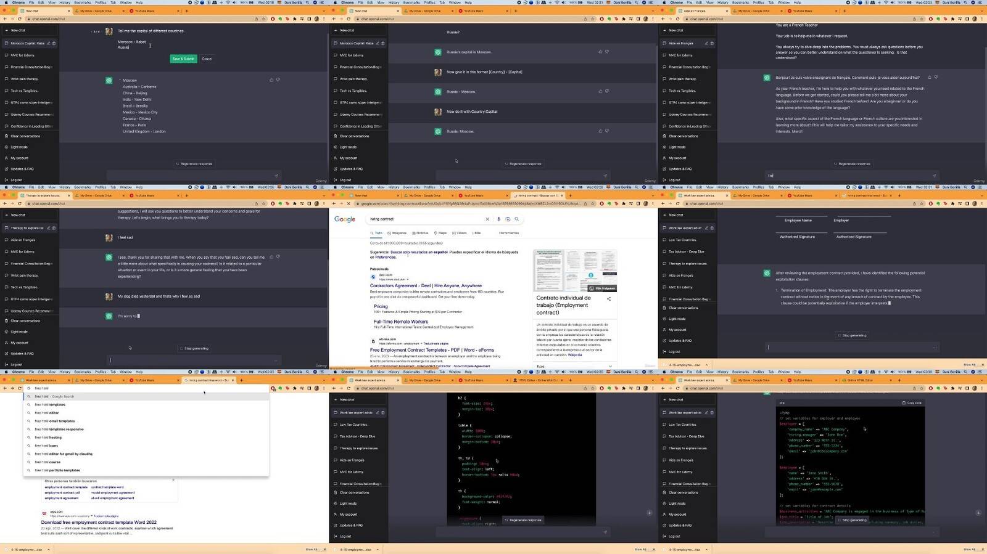The image size is (987, 554).
Task: Jump to bottom arrow in the PHP code chat
Action: point(978,513)
